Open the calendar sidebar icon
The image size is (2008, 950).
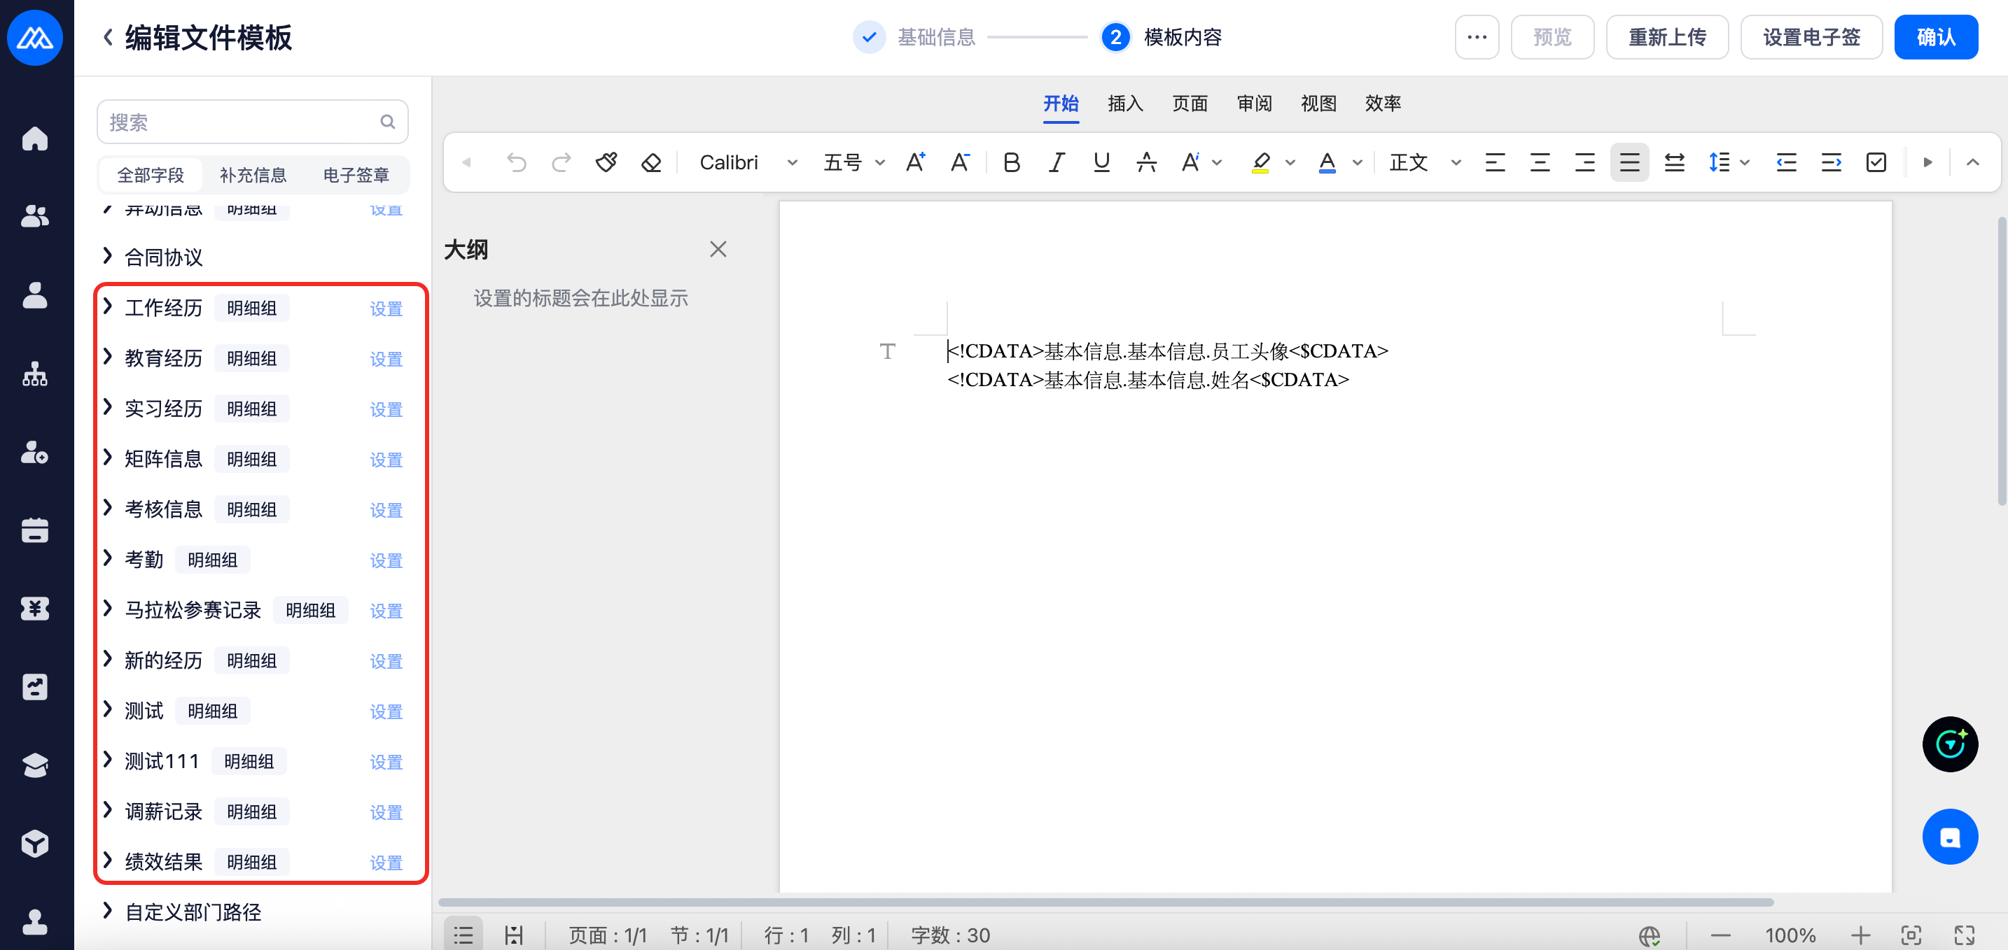[x=35, y=530]
